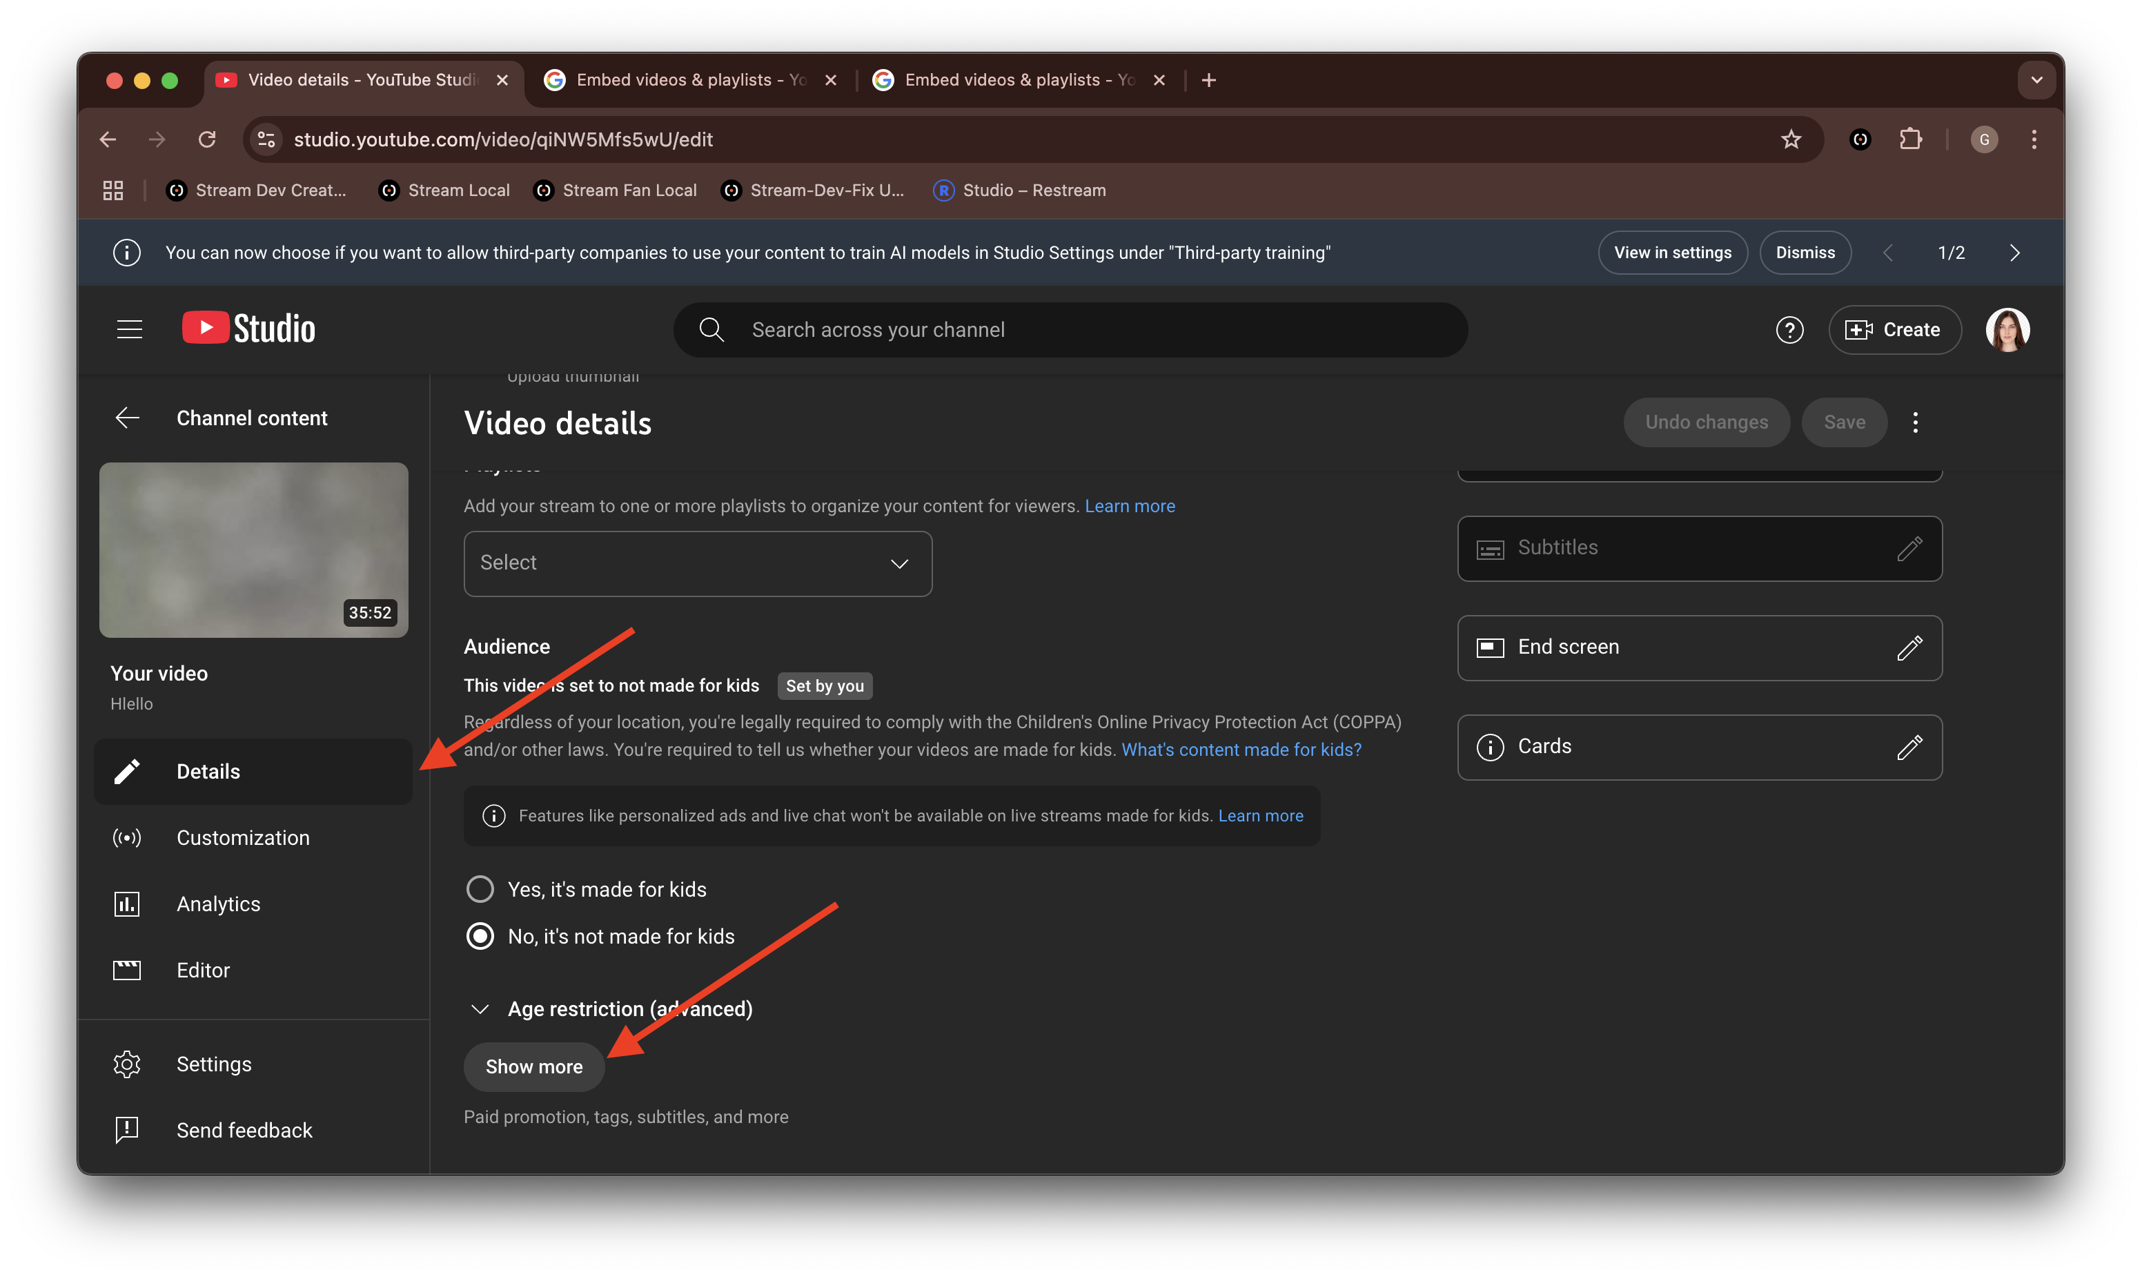Screen dimensions: 2142x1277
Task: Open the hamburger menu next to Studio logo
Action: click(129, 329)
